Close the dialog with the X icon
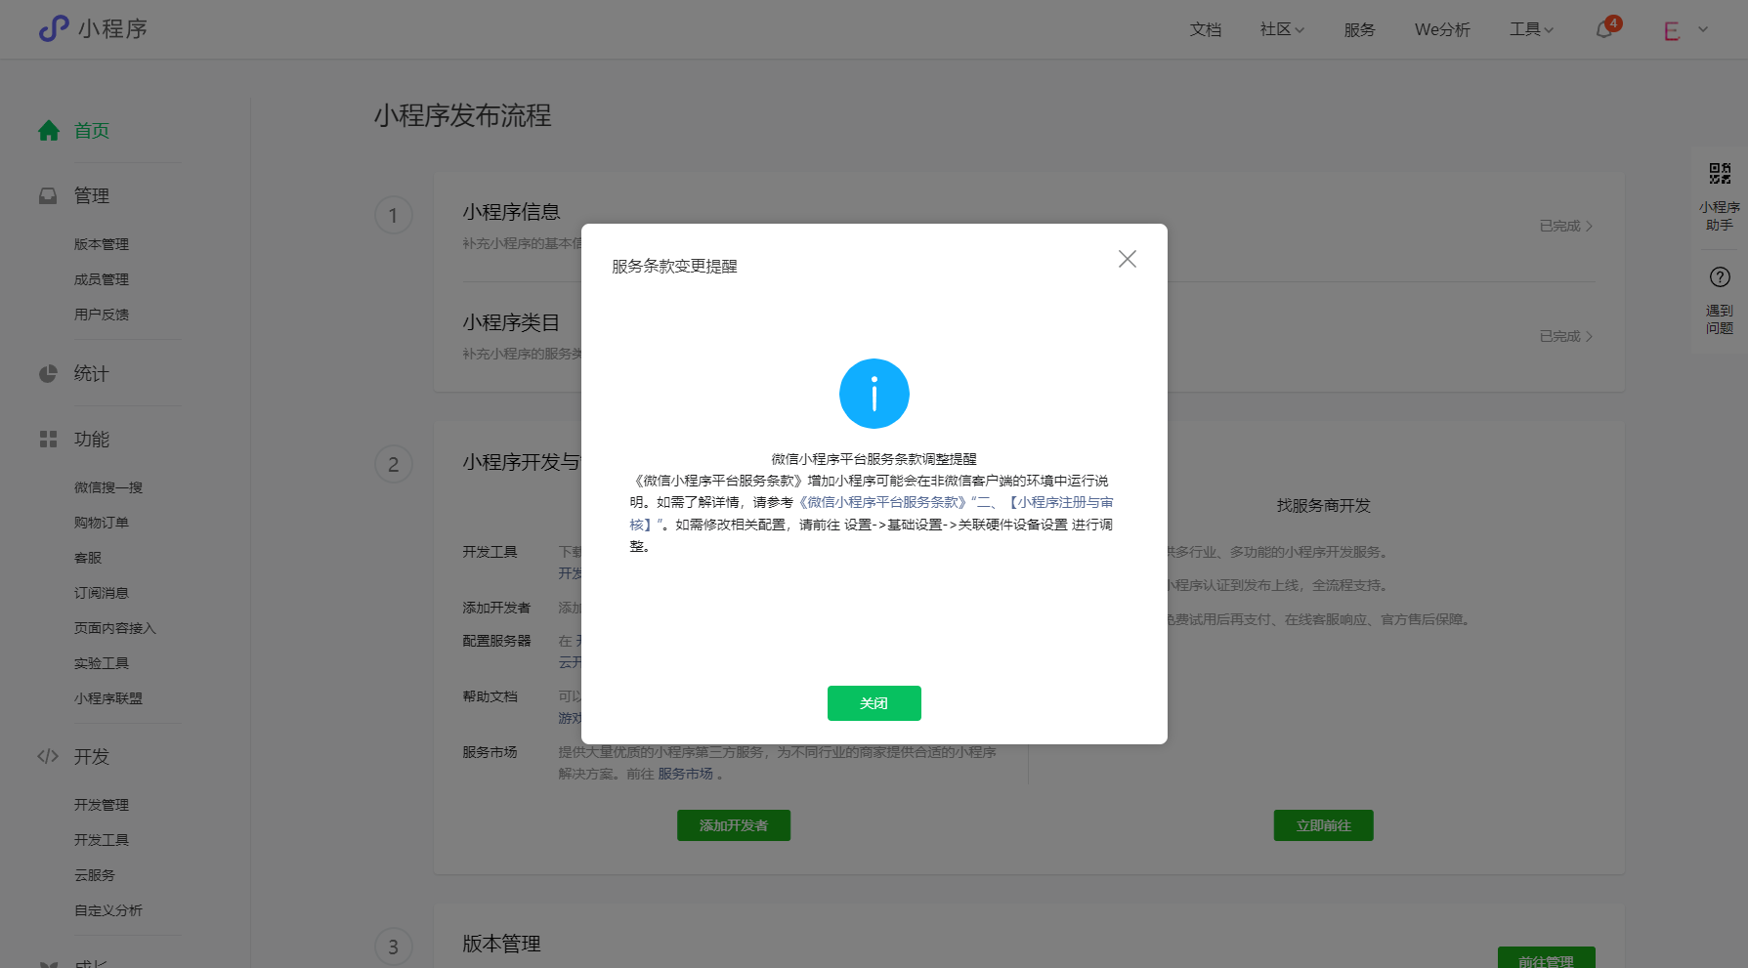 tap(1128, 259)
